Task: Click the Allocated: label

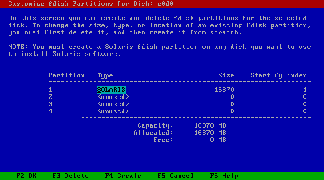Action: (x=153, y=133)
